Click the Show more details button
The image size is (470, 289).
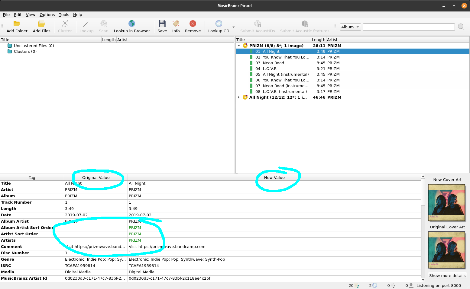point(447,275)
